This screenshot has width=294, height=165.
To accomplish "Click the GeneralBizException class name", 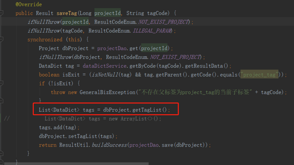I will point(107,92).
